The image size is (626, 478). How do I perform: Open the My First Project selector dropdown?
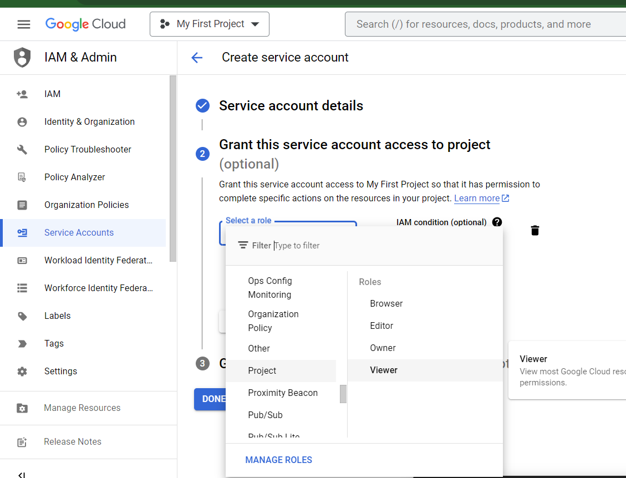pos(210,24)
